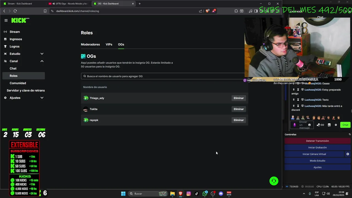Screen dimensions: 352x198
Task: Open chat settings gear
Action: pyautogui.click(x=336, y=125)
